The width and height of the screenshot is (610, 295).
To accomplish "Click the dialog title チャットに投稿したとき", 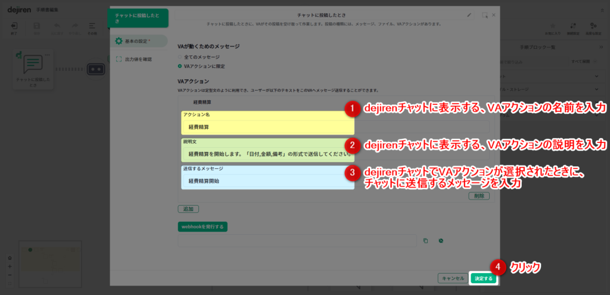I will click(x=321, y=15).
